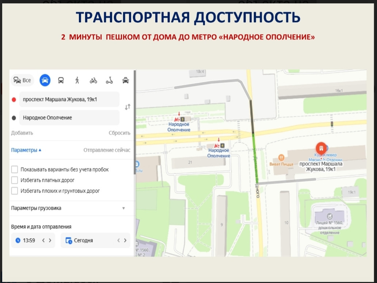Collapse the 'Параметры' section
Image resolution: width=377 pixels, height=283 pixels.
tap(26, 150)
